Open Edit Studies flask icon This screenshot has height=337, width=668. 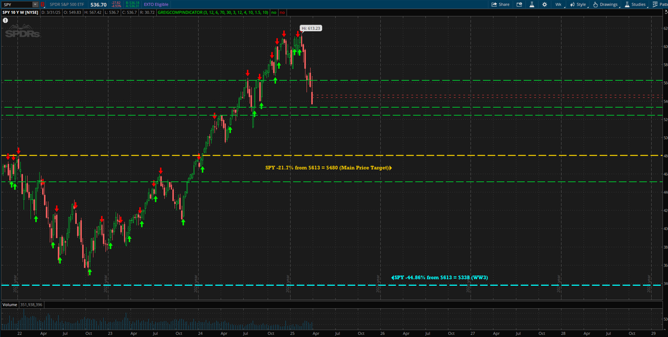click(x=532, y=4)
